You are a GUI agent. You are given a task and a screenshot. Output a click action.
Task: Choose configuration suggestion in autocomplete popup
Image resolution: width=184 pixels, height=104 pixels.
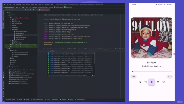(x=71, y=55)
